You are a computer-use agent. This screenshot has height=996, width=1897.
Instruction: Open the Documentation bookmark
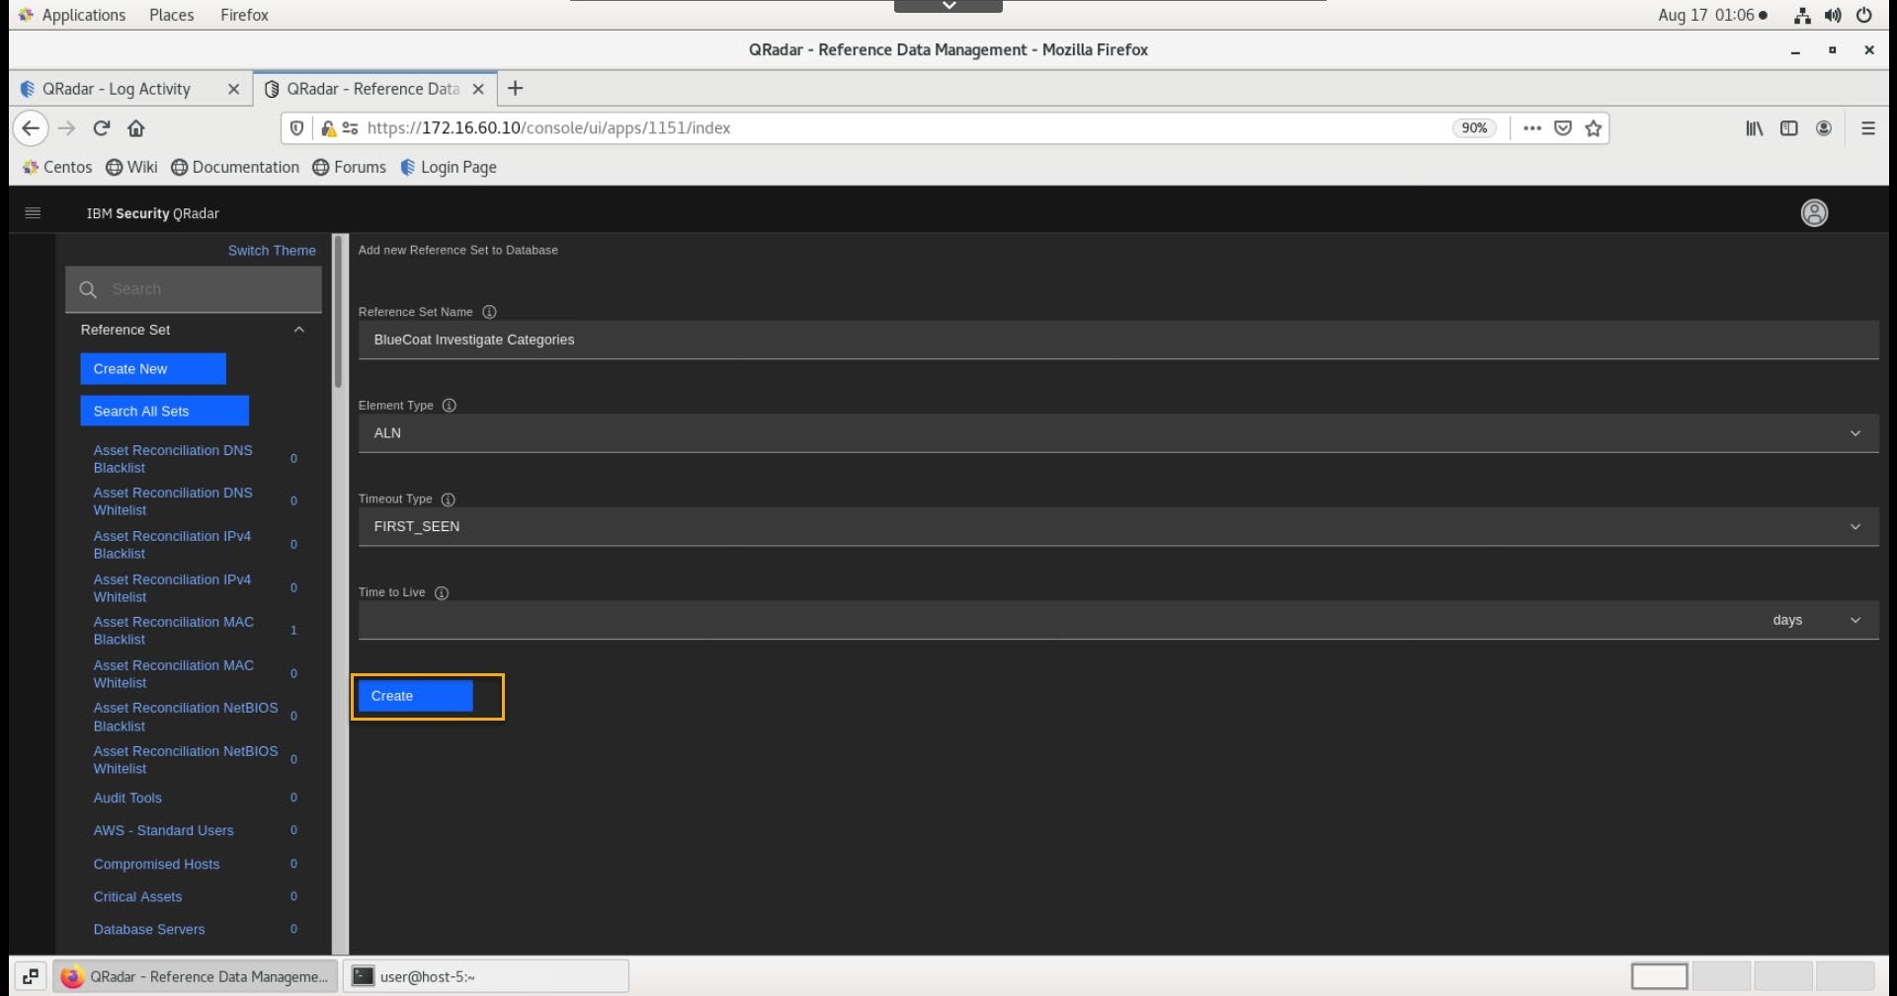235,168
